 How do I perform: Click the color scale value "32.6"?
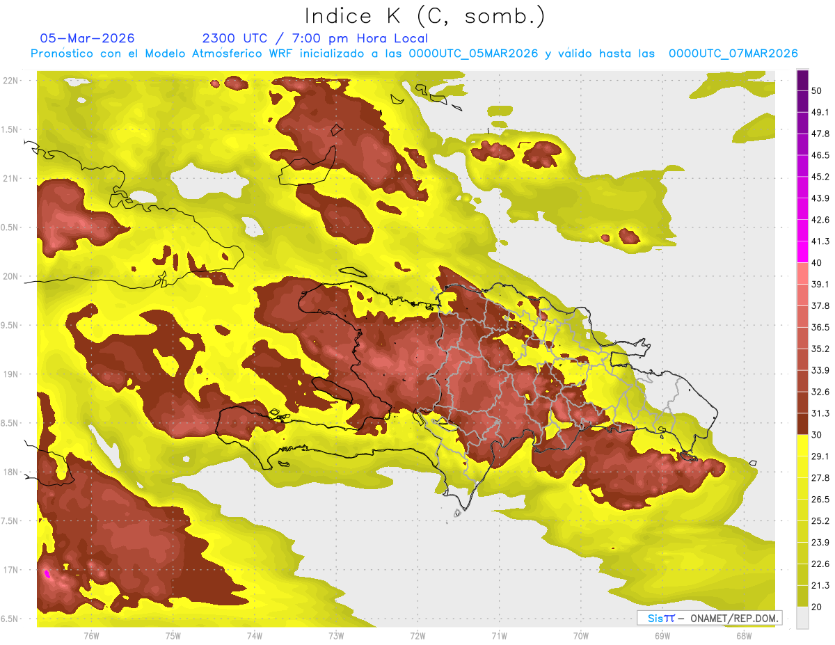pyautogui.click(x=820, y=392)
